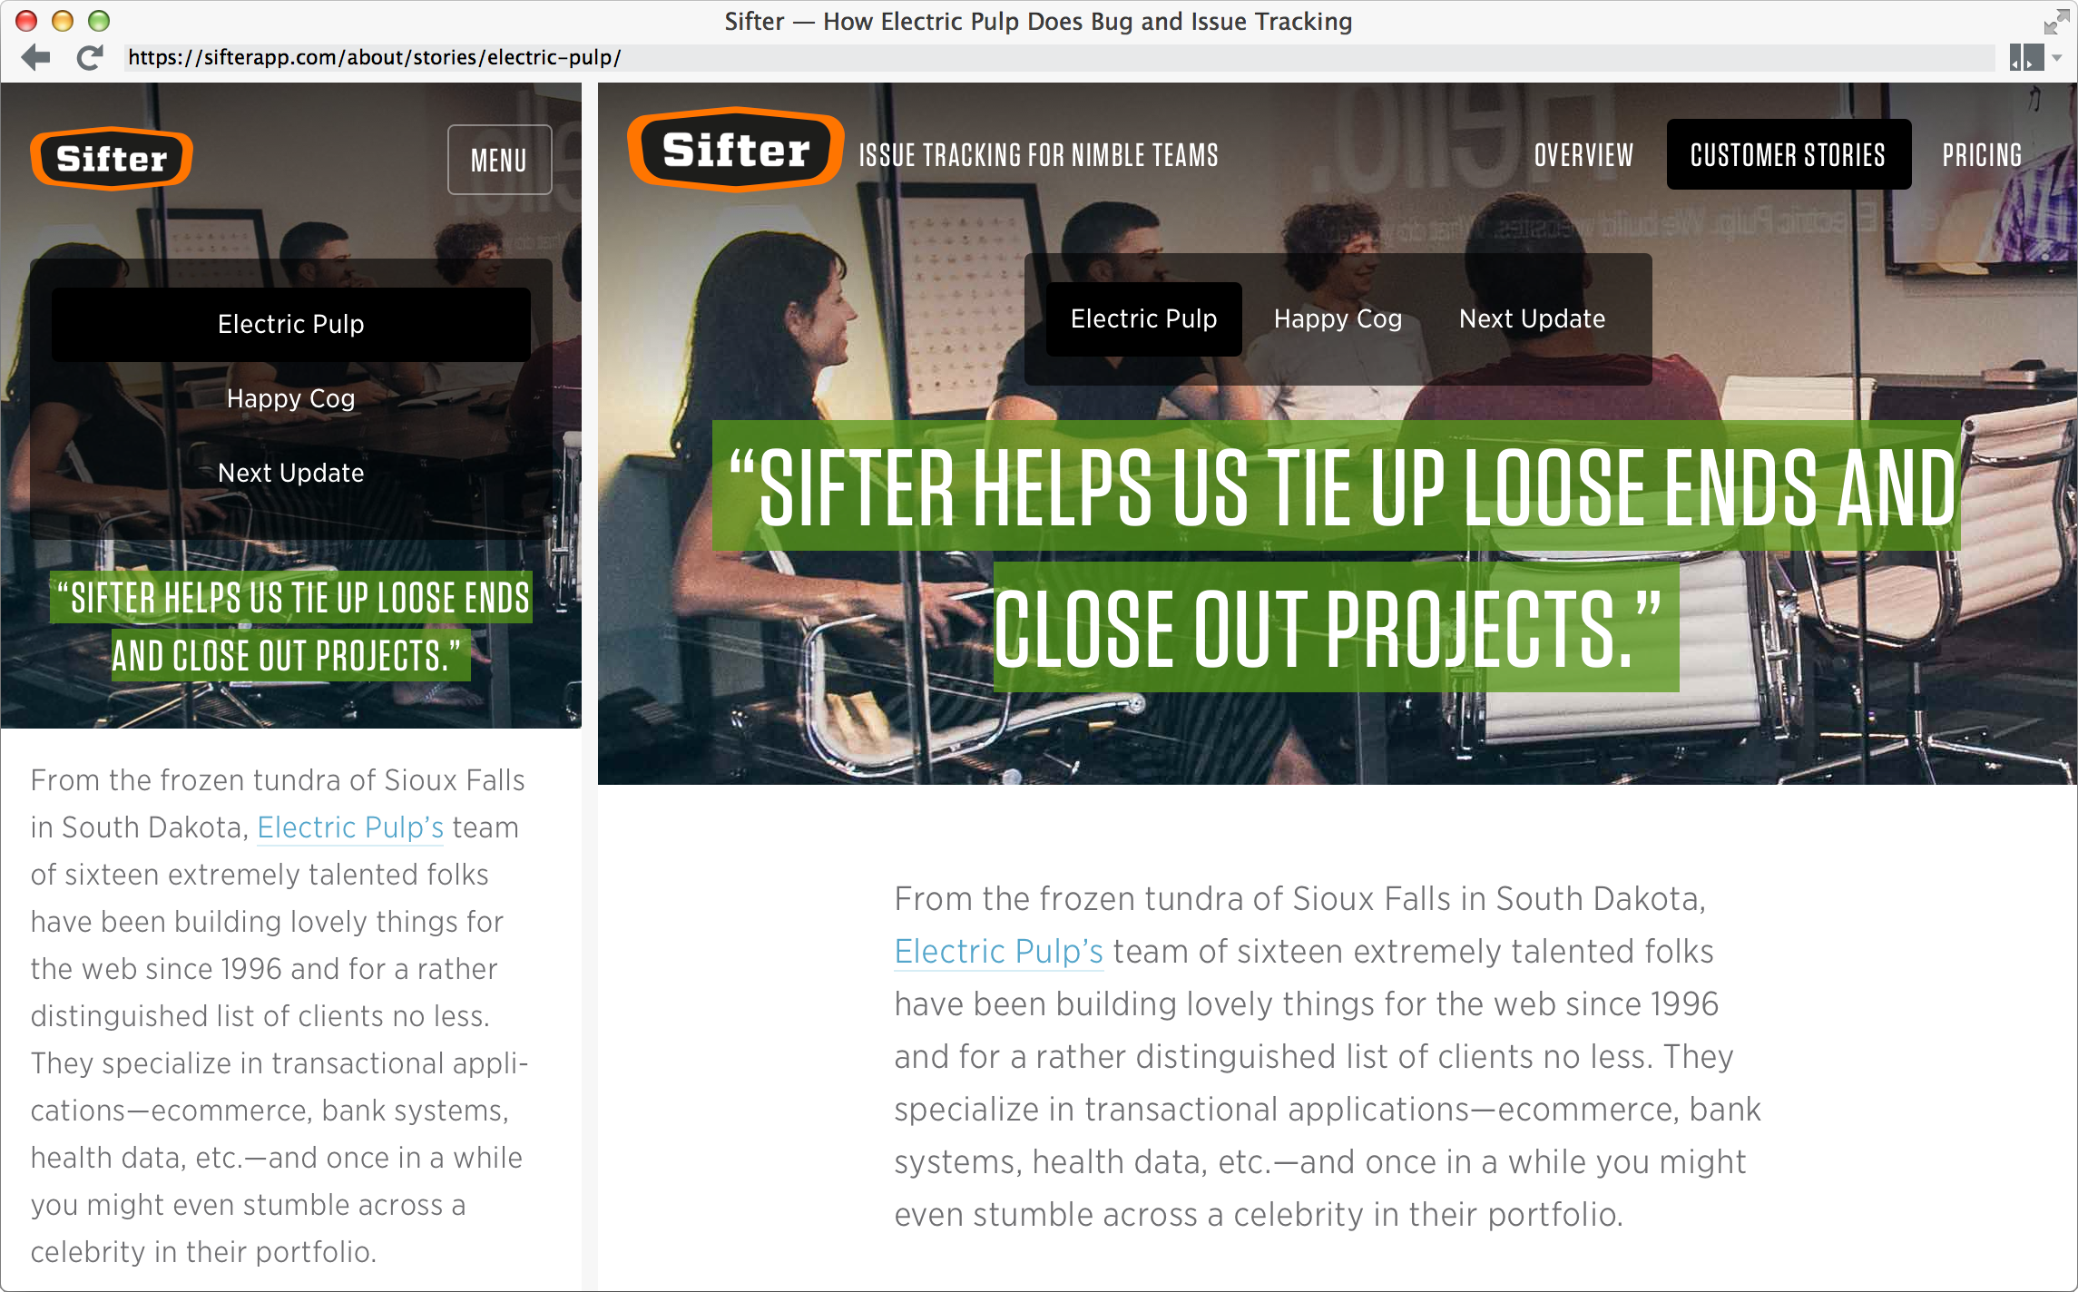
Task: Click the Happy Cog item in mobile menu
Action: pyautogui.click(x=292, y=397)
